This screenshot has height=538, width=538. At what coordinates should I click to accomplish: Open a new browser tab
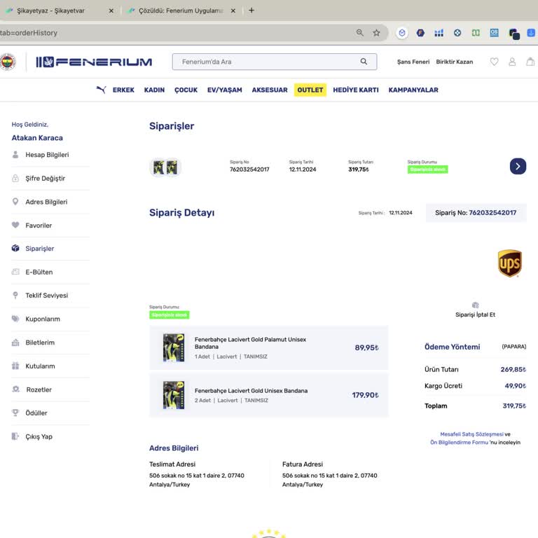click(x=251, y=11)
